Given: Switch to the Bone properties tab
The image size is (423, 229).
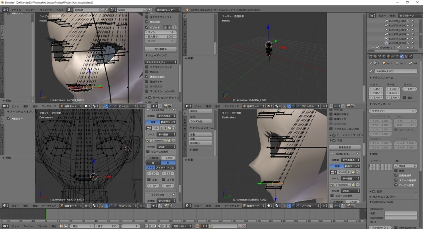Looking at the screenshot, I should [402, 56].
